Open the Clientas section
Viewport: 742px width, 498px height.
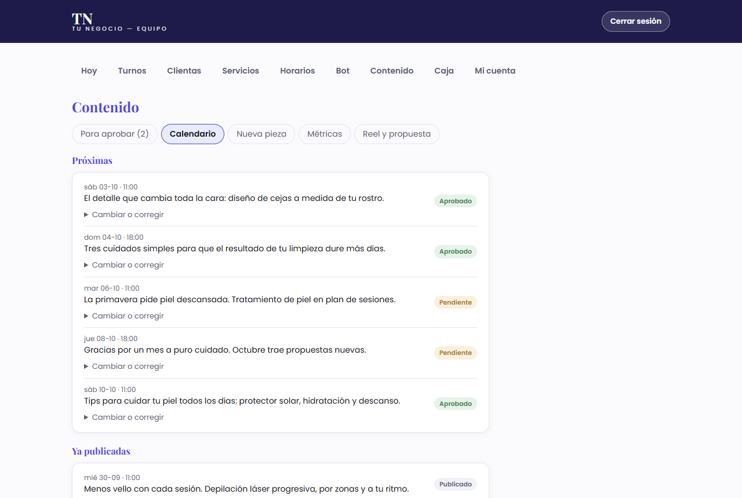pos(184,71)
